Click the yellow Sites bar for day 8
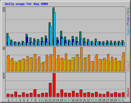 [x=34, y=63]
